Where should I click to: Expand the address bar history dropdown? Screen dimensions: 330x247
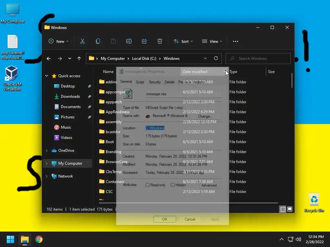(x=205, y=59)
